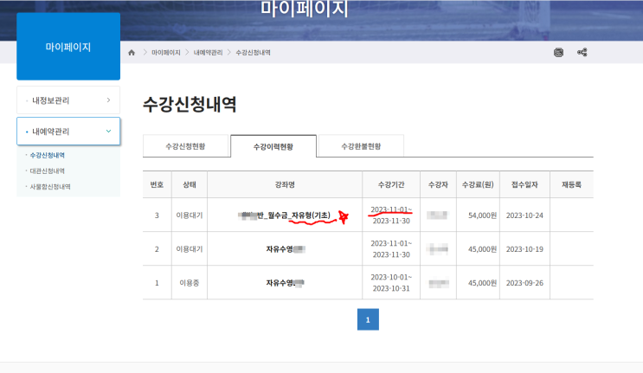Open 대관신청내역 in the sidebar submenu
The width and height of the screenshot is (643, 373).
point(47,171)
